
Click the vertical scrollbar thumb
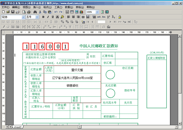180,65
